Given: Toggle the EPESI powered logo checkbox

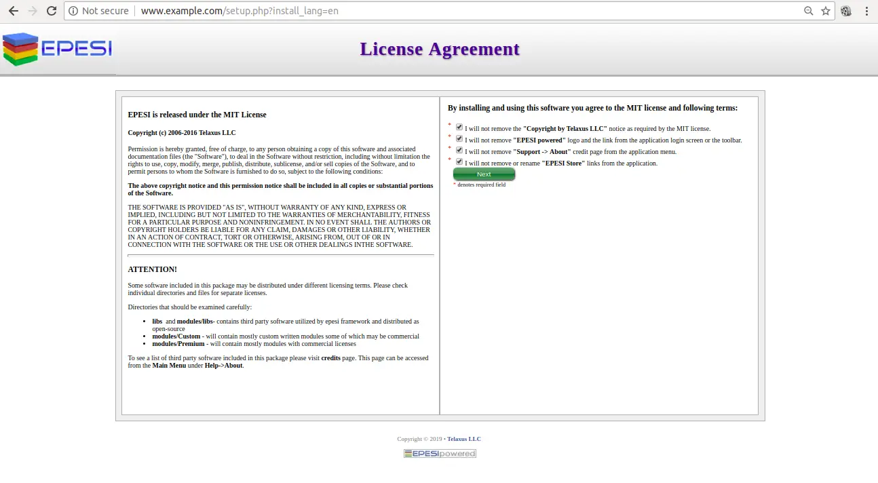Looking at the screenshot, I should point(459,138).
